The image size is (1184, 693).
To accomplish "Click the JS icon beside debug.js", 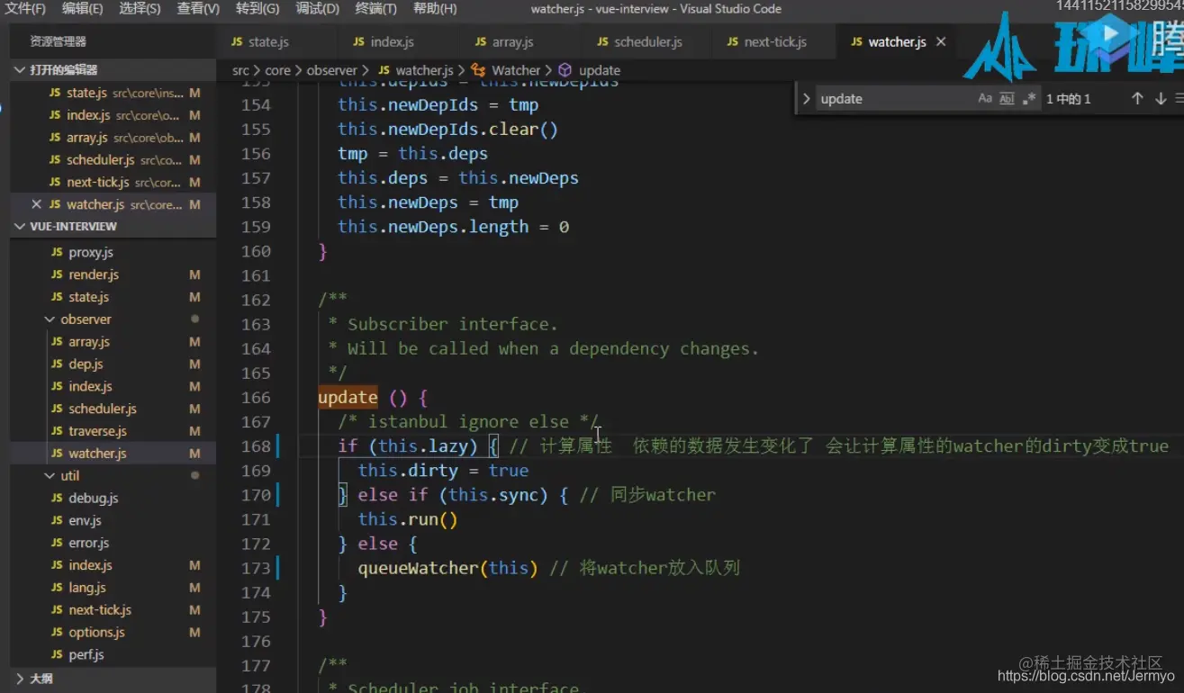I will (x=58, y=499).
